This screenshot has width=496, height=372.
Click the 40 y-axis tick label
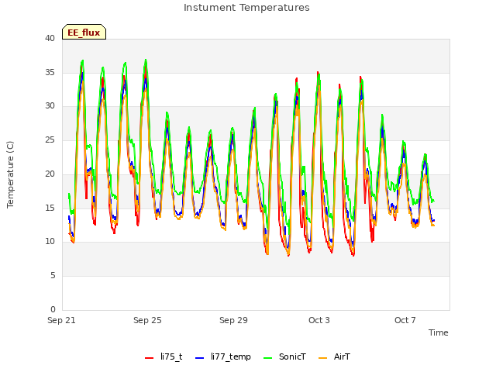click(50, 38)
